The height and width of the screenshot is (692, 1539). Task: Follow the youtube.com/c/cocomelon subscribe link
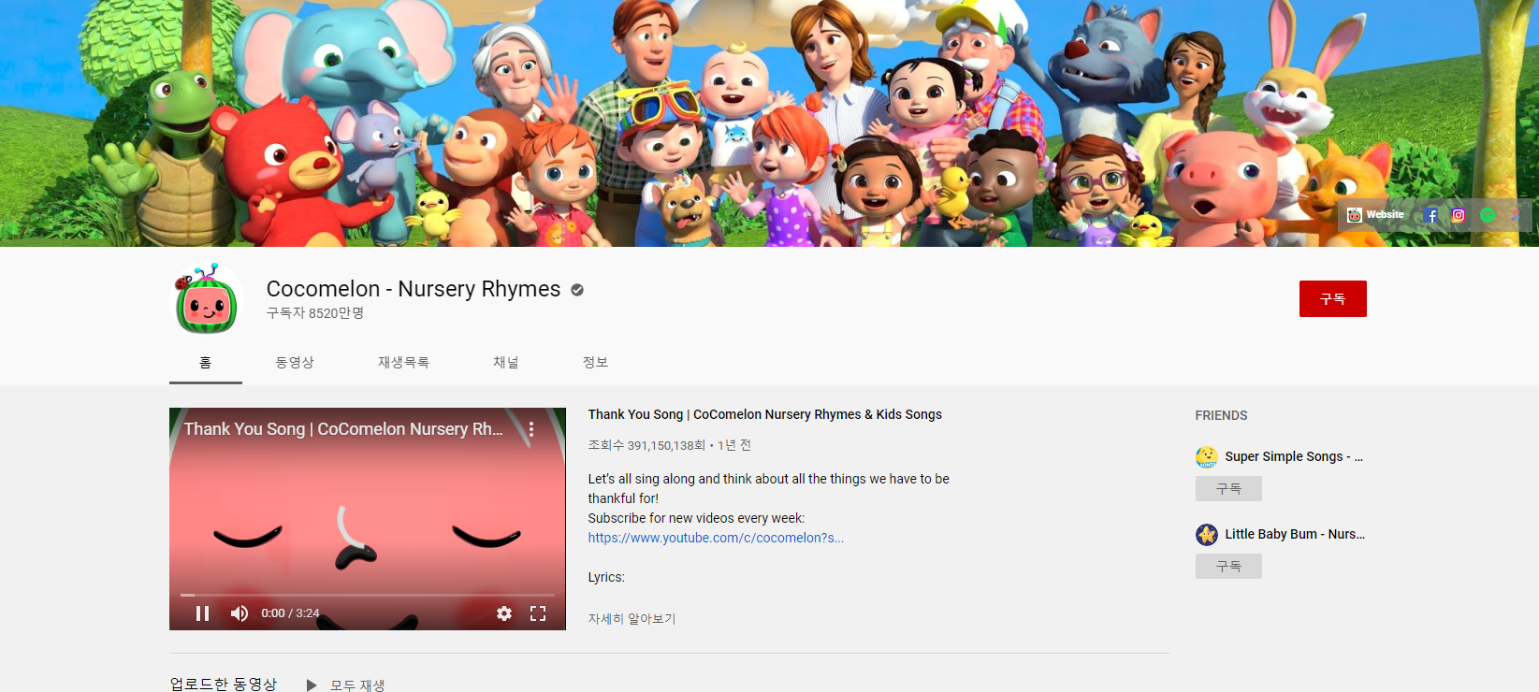click(x=716, y=538)
